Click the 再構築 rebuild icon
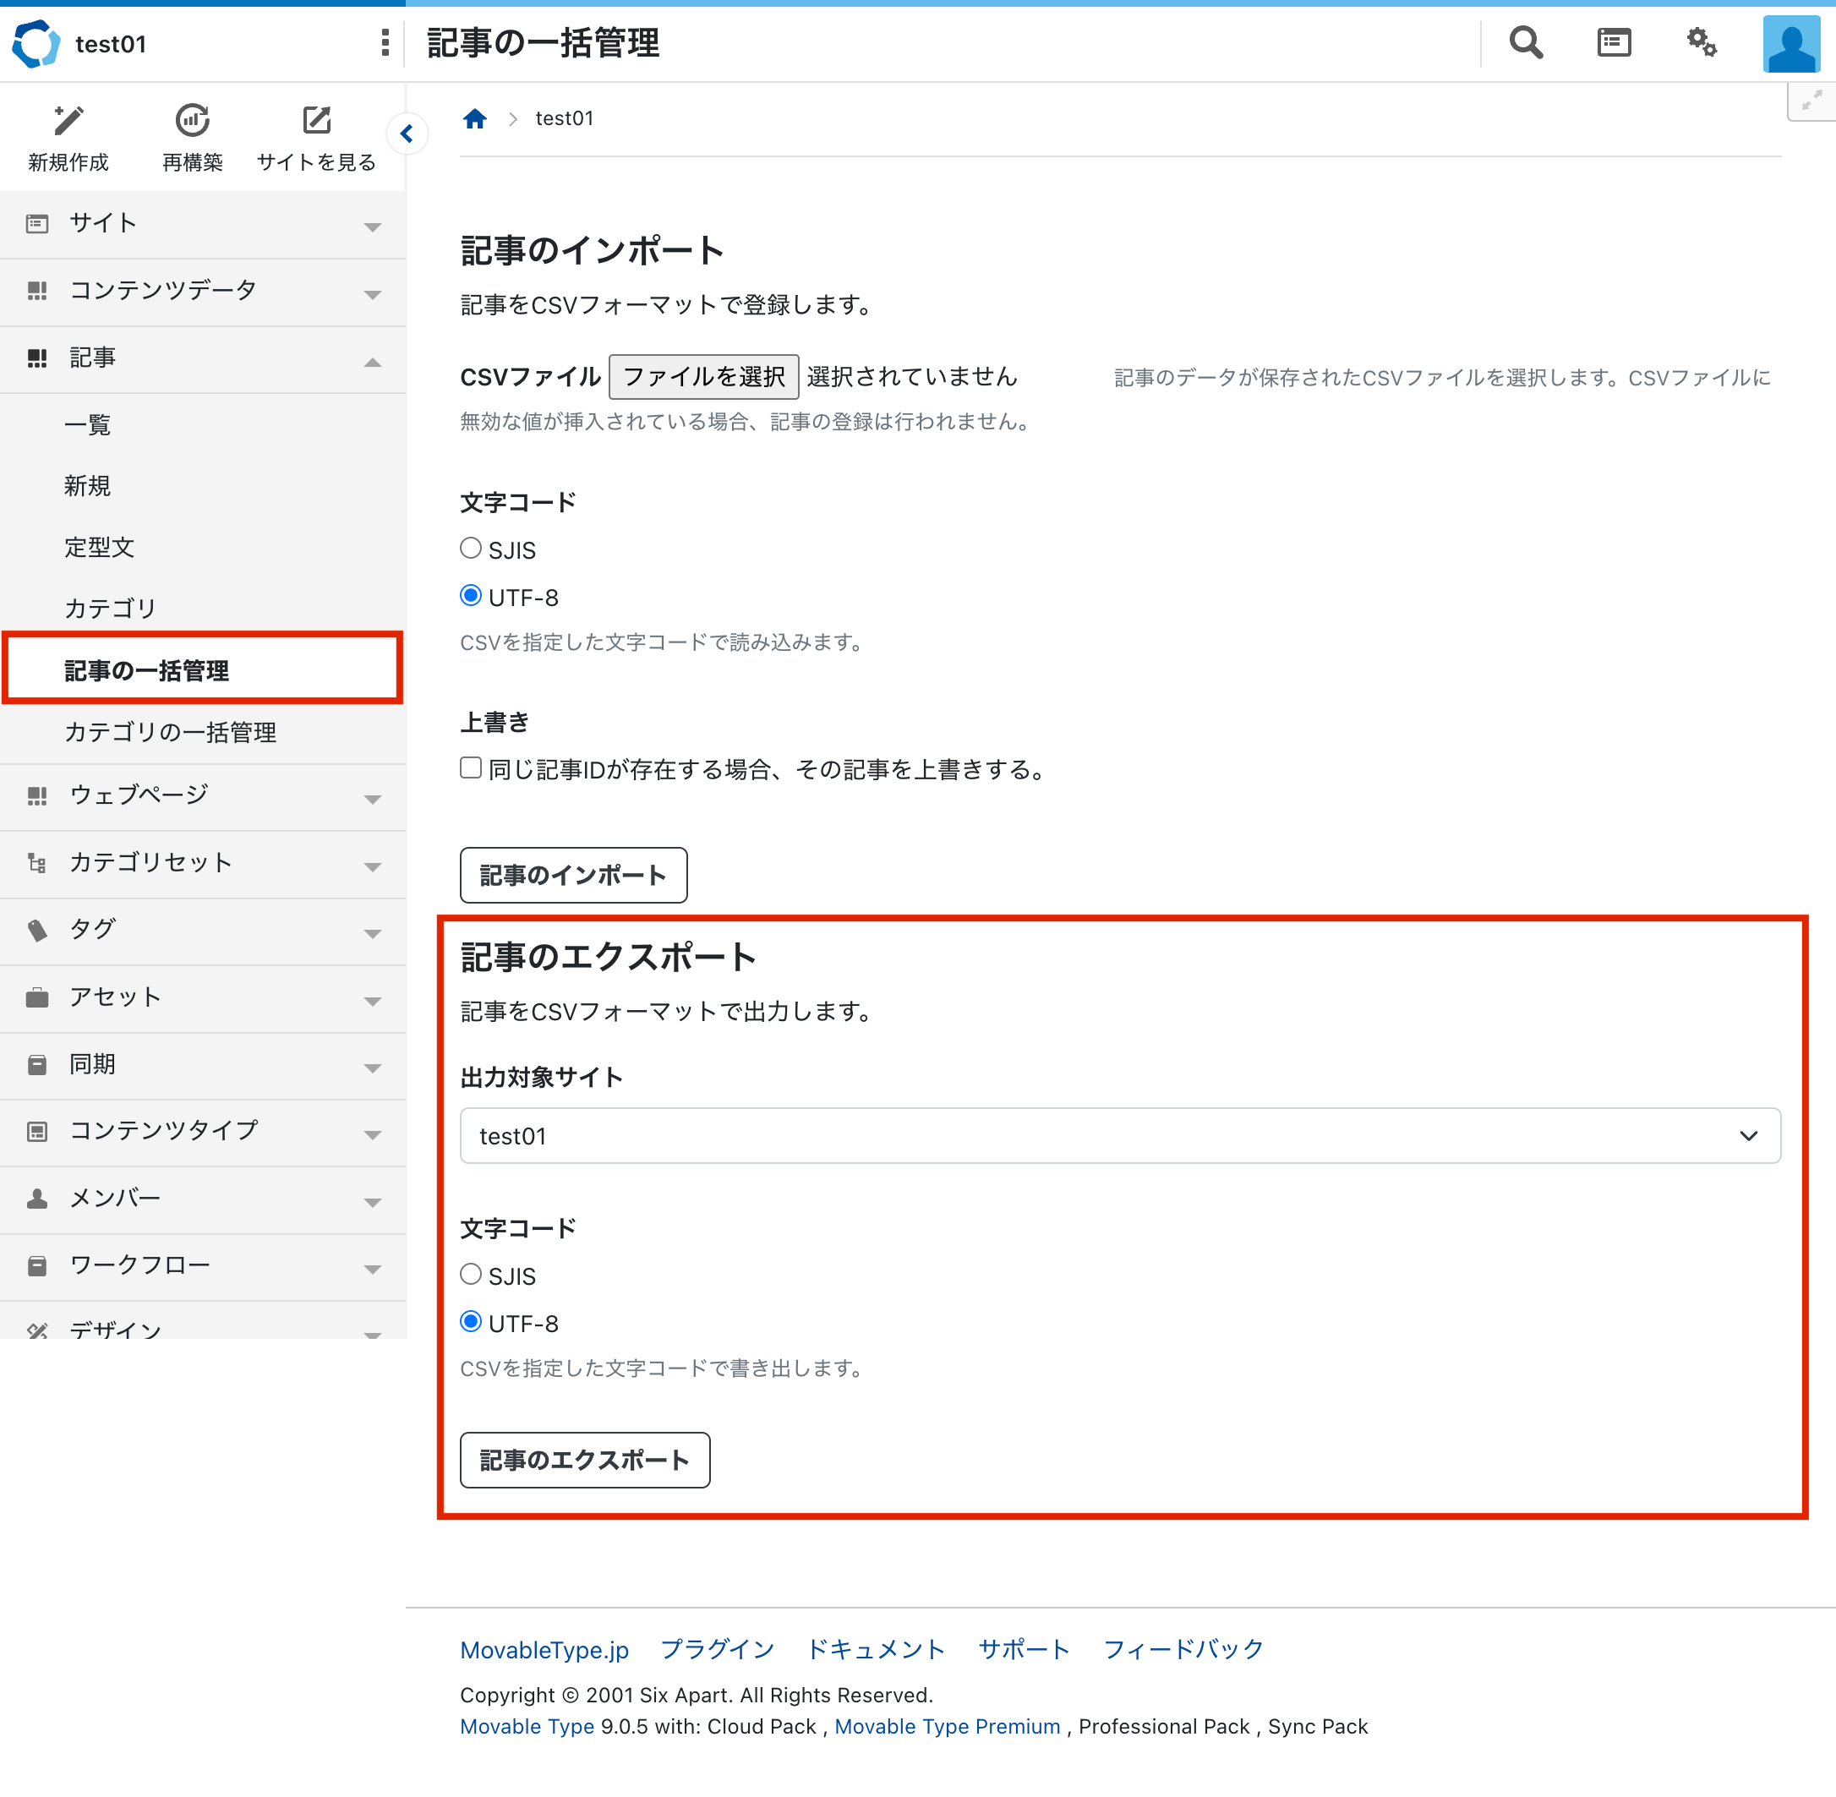Viewport: 1836px width, 1797px height. coord(193,121)
